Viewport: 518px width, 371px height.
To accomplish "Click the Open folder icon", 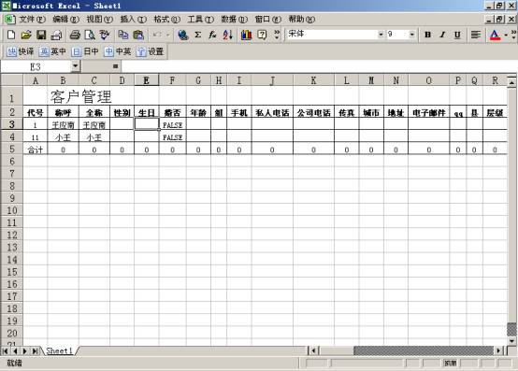I will tap(26, 35).
